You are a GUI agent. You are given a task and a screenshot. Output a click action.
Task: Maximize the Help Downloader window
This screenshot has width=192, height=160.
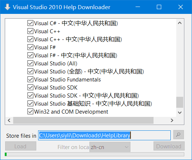pos(159,7)
